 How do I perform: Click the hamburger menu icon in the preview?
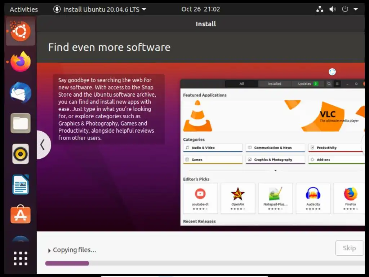pos(337,84)
